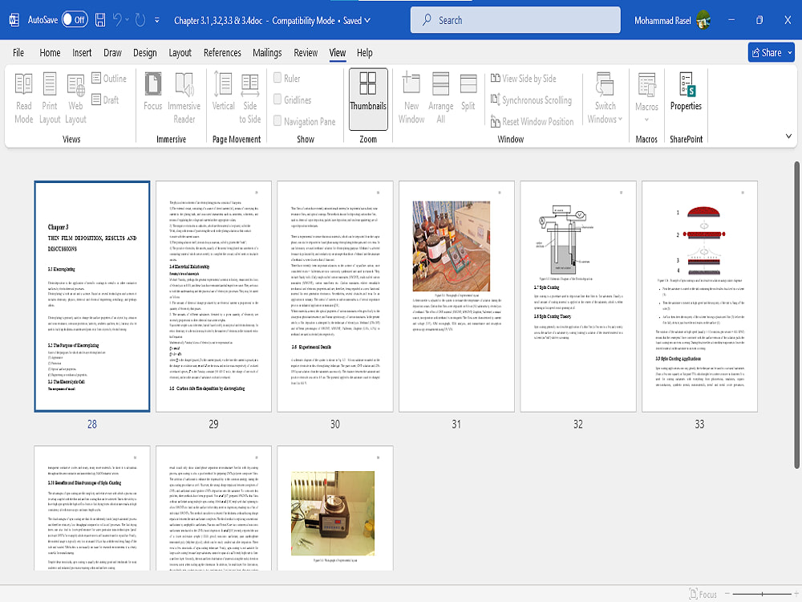Open the Help tab

[x=365, y=53]
